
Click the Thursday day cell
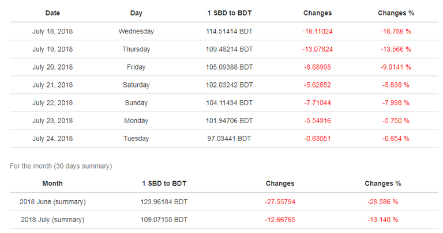click(136, 49)
